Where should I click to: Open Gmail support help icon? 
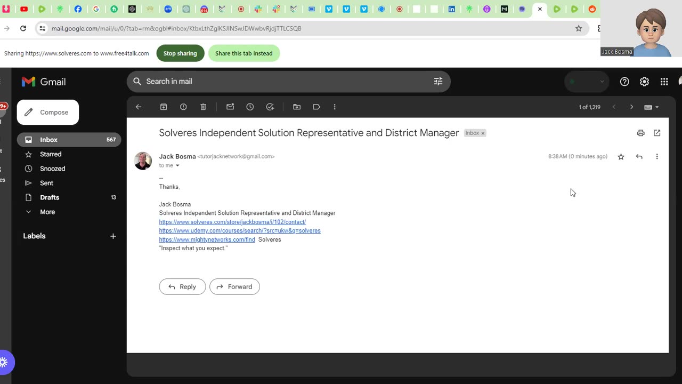(x=624, y=82)
